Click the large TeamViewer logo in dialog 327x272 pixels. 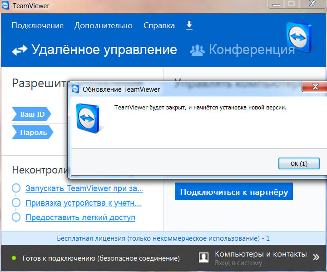coord(88,118)
